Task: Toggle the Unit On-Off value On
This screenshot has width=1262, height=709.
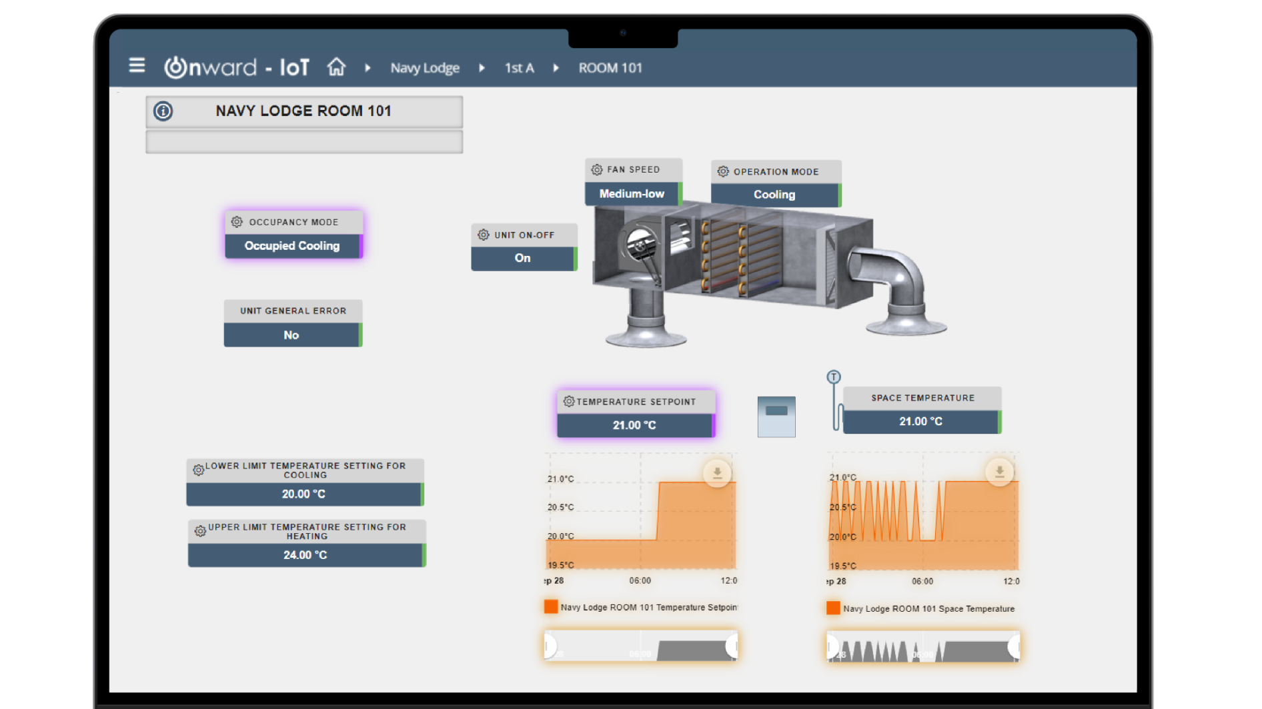Action: click(x=523, y=259)
